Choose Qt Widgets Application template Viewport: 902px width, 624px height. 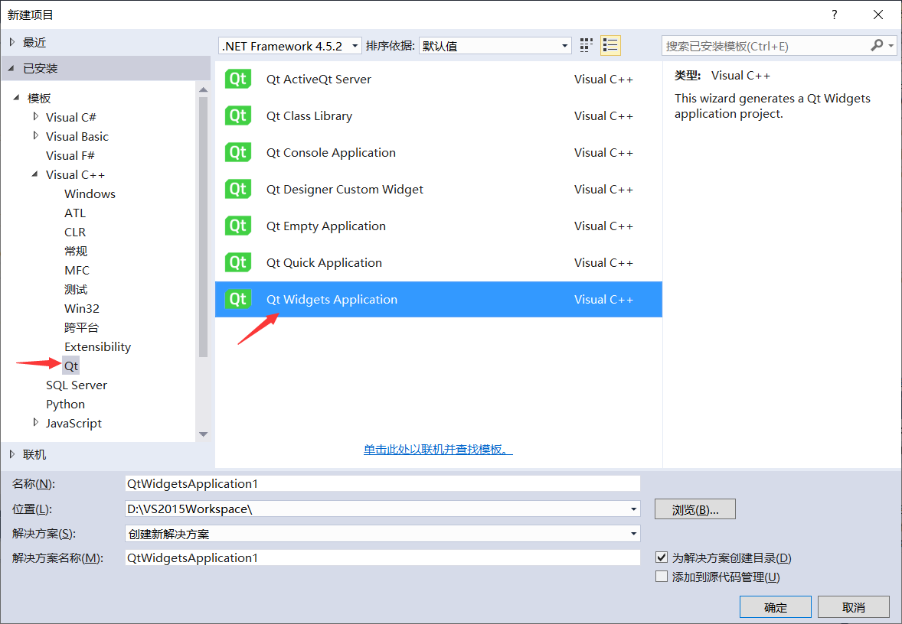438,299
